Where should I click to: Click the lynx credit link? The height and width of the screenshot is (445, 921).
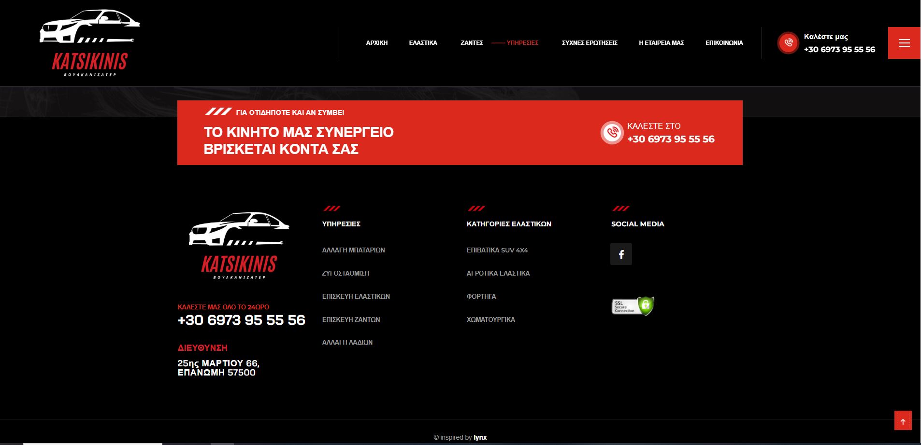pyautogui.click(x=480, y=437)
